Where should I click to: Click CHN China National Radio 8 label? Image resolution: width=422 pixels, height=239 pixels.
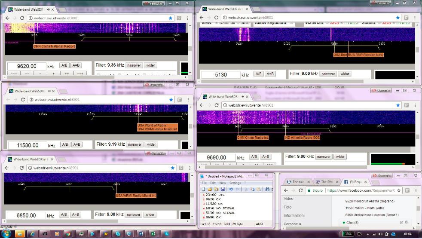coord(55,46)
